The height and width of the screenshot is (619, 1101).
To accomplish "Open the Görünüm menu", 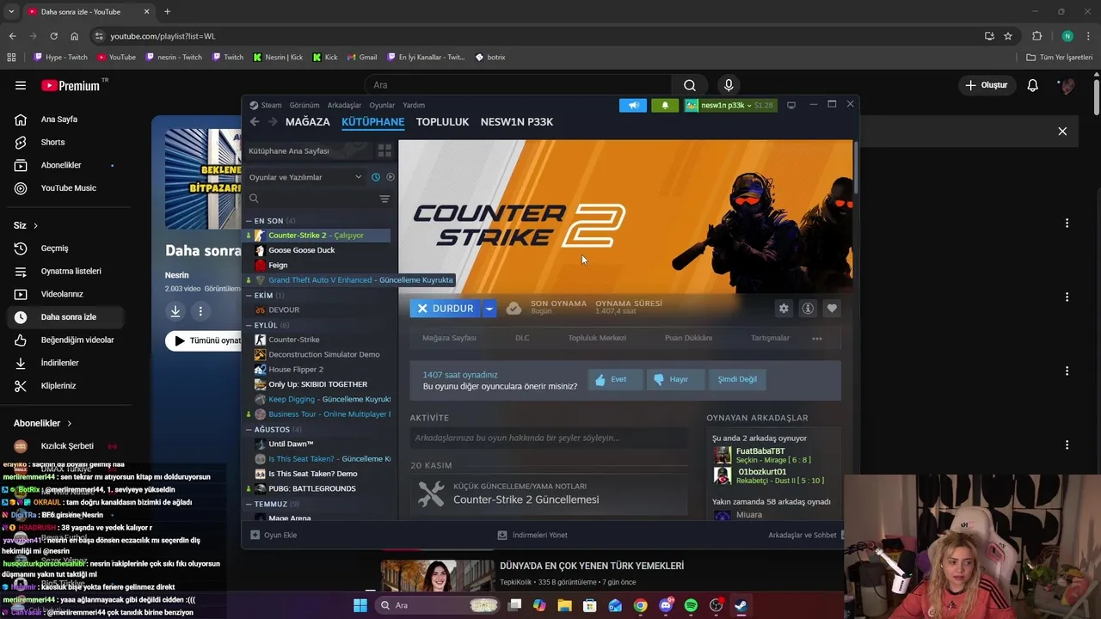I will click(x=304, y=105).
